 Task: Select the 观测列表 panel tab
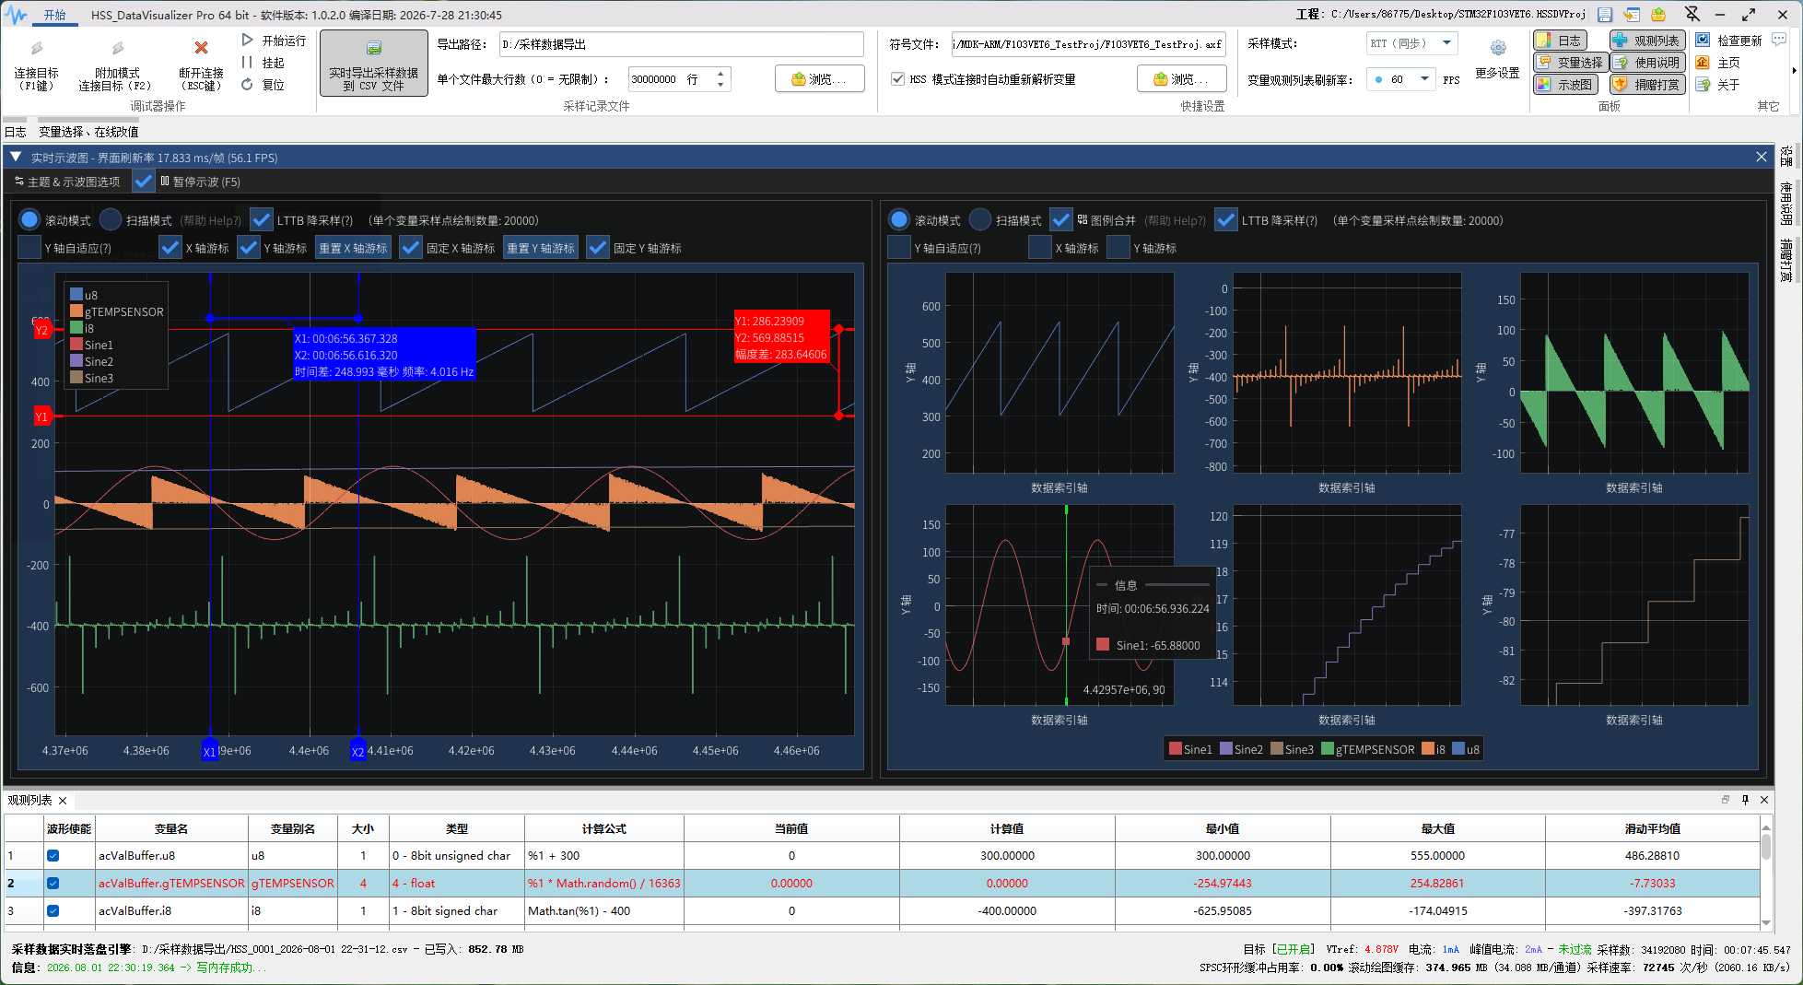tap(30, 800)
